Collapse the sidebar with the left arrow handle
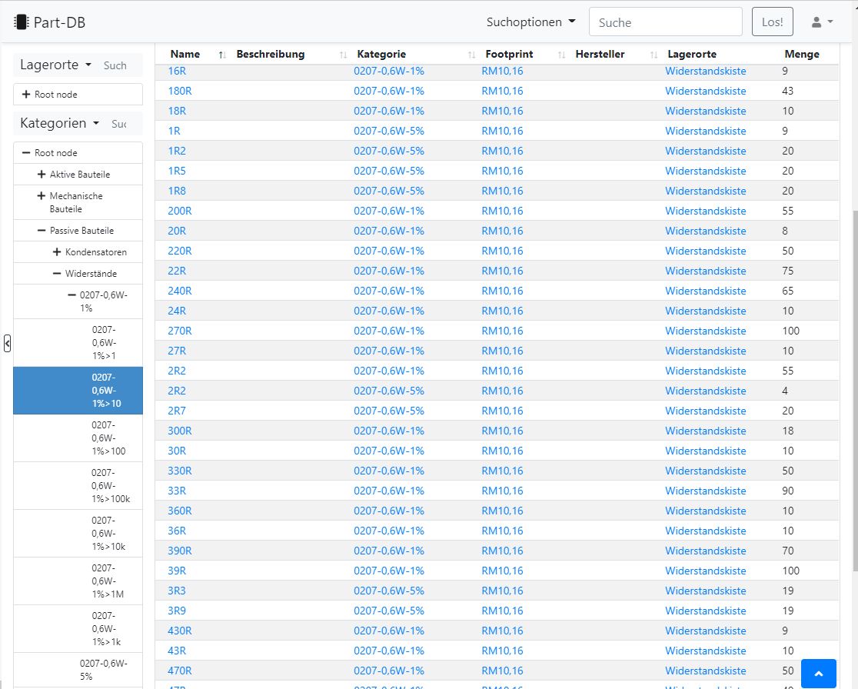 tap(7, 343)
